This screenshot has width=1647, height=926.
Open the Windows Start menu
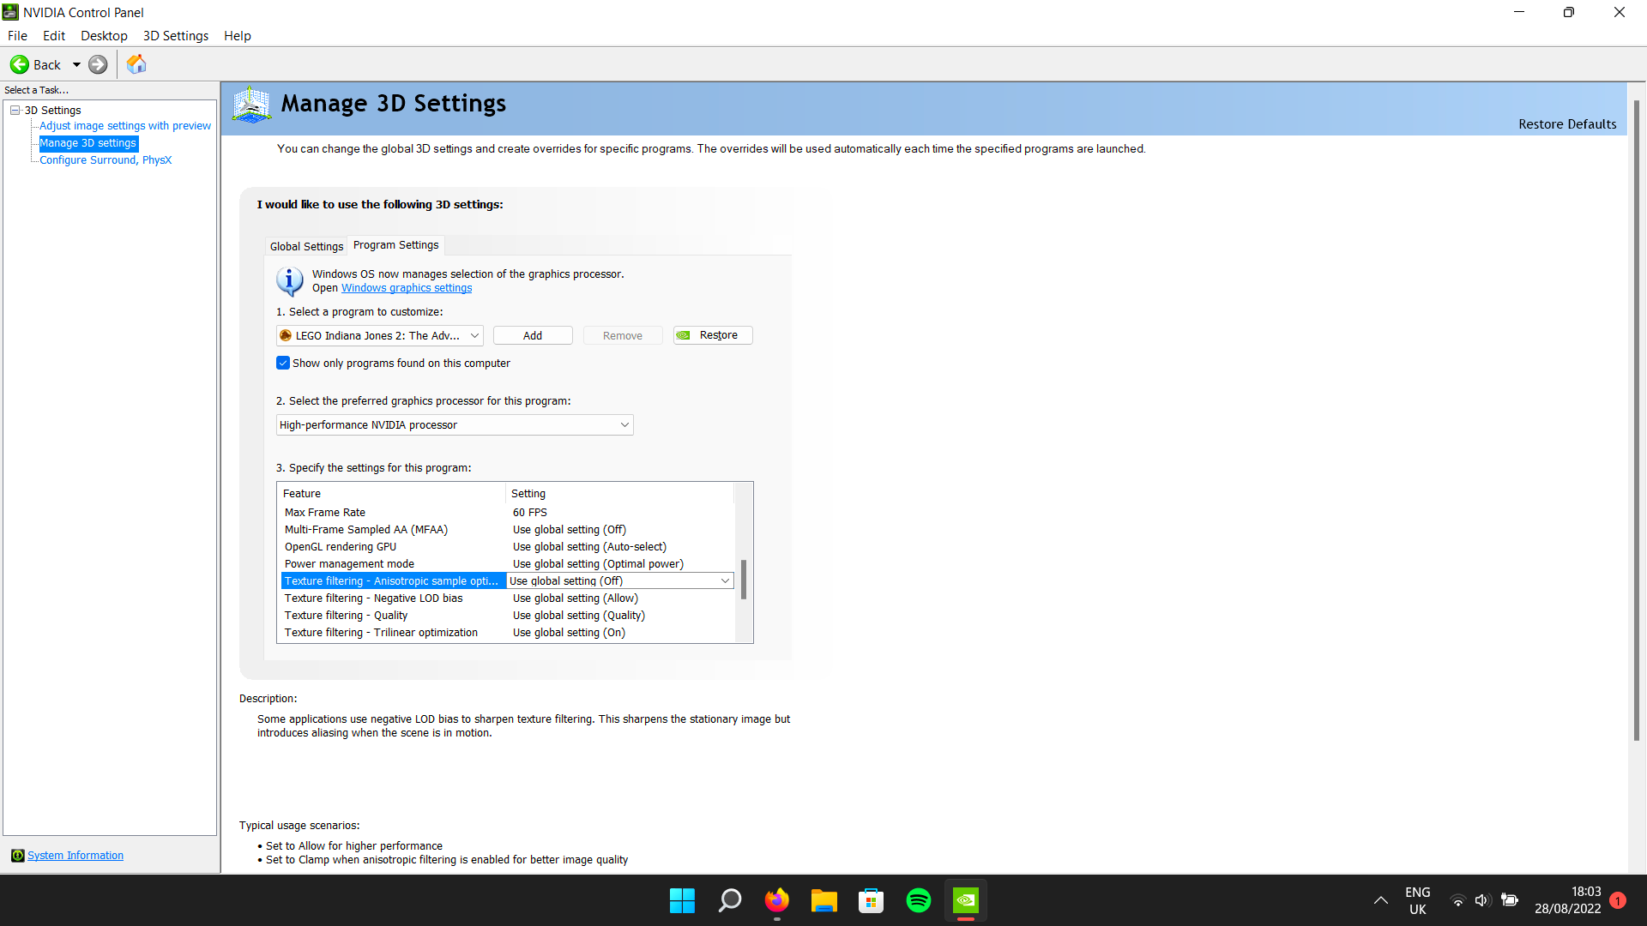(x=682, y=900)
